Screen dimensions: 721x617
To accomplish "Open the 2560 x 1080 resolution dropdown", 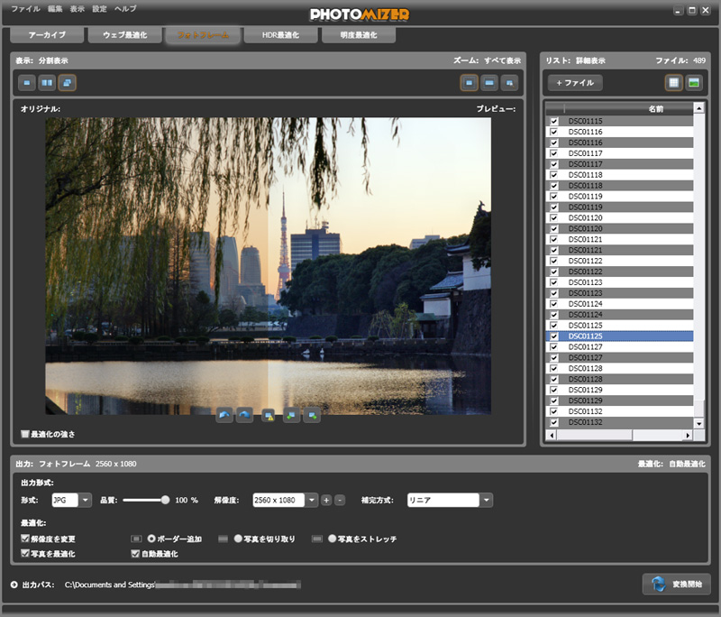I will pos(312,500).
